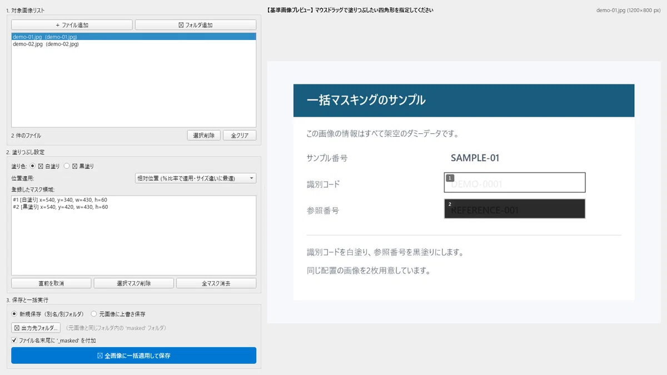The width and height of the screenshot is (667, 375).
Task: Open the 相対位置 position mode dropdown
Action: (196, 178)
